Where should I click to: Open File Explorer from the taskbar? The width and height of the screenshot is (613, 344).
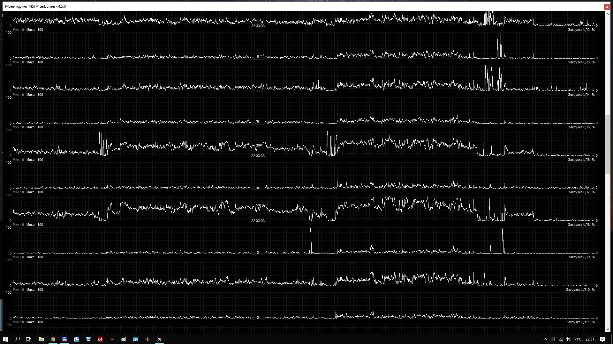click(x=41, y=339)
